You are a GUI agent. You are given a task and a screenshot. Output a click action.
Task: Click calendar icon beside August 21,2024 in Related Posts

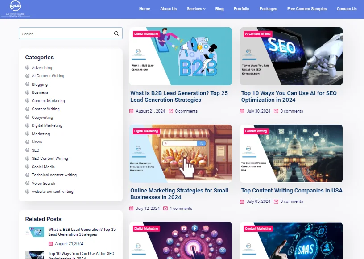click(x=50, y=244)
